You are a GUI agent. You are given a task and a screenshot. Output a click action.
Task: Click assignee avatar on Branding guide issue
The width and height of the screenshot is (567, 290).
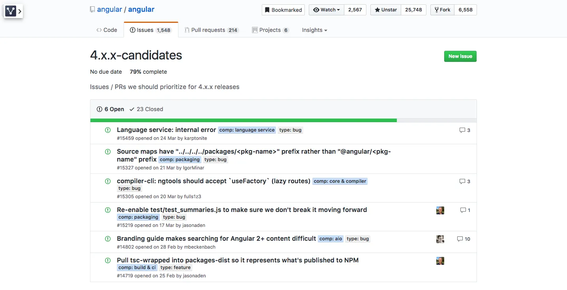[x=440, y=239]
